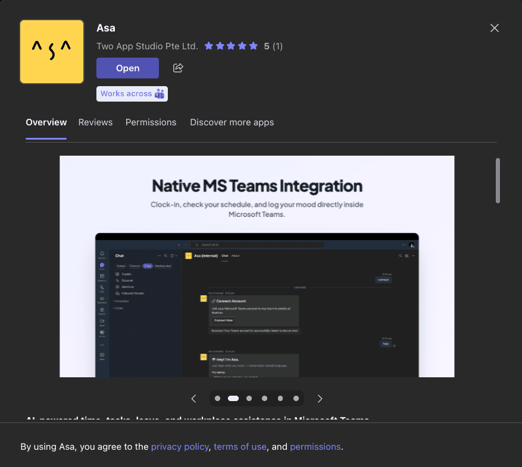Open the privacy policy link
The width and height of the screenshot is (522, 467).
pyautogui.click(x=180, y=447)
